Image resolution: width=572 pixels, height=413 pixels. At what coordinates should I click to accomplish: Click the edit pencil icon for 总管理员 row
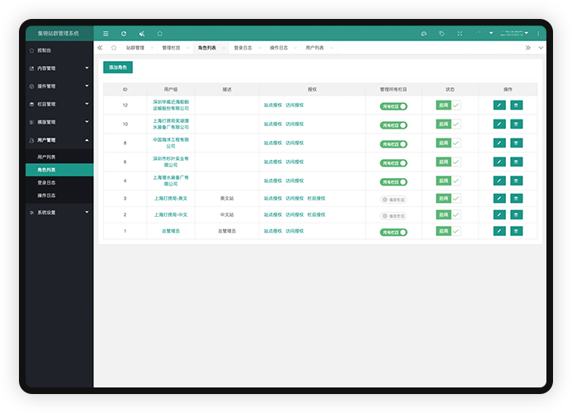point(499,232)
